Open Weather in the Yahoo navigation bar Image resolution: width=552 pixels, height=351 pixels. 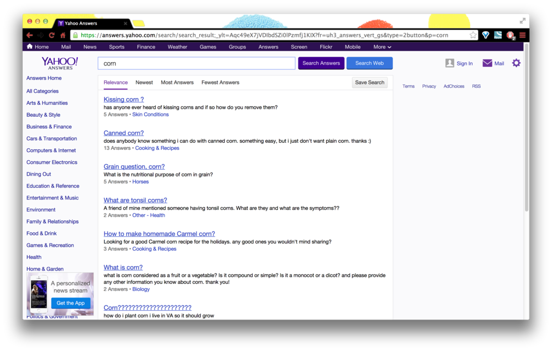click(177, 47)
